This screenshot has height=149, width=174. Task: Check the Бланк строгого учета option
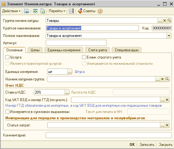[84, 57]
